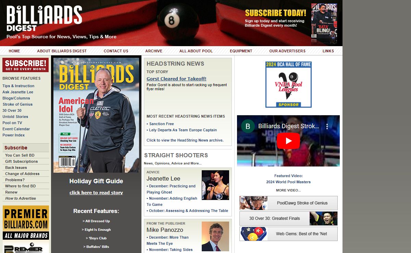Select Change of Address

coord(22,174)
